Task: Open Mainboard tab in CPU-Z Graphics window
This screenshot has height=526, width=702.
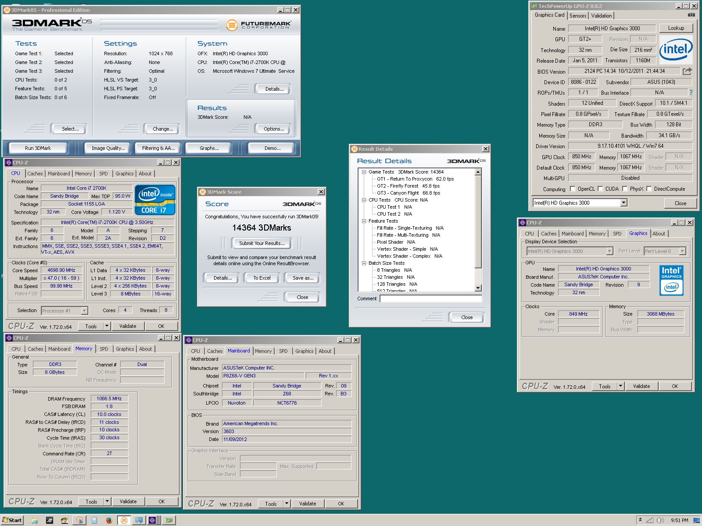Action: click(x=573, y=234)
